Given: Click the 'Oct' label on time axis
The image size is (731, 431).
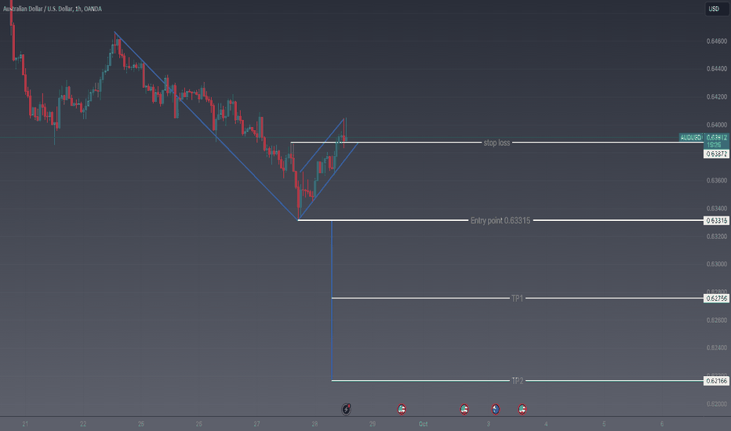Looking at the screenshot, I should tap(423, 424).
